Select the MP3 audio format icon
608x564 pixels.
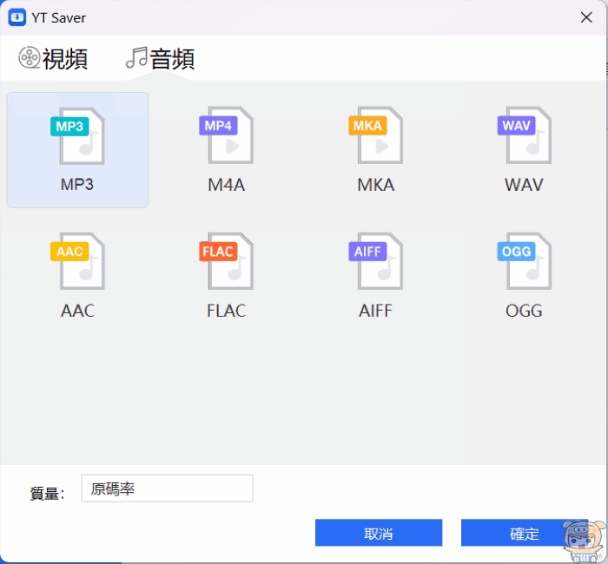[x=77, y=136]
